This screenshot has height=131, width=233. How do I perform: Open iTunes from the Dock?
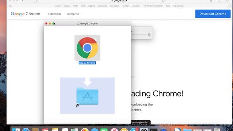click(114, 130)
